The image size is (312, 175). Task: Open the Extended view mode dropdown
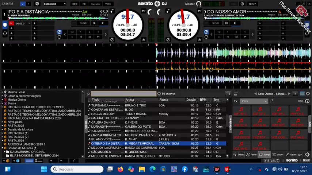[x=55, y=4]
